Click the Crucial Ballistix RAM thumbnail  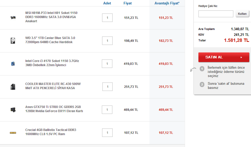(13, 133)
